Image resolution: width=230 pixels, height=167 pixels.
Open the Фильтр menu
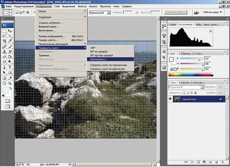click(82, 6)
